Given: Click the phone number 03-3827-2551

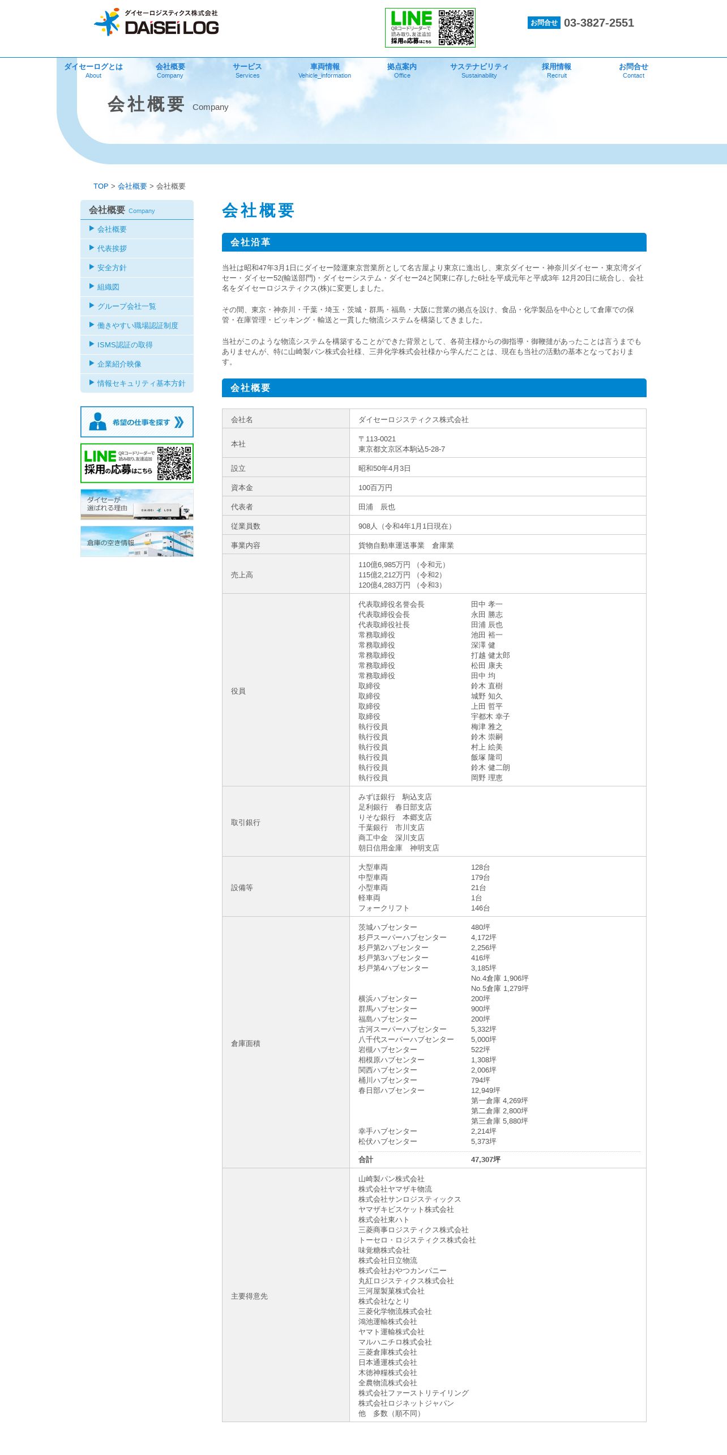Looking at the screenshot, I should [599, 23].
